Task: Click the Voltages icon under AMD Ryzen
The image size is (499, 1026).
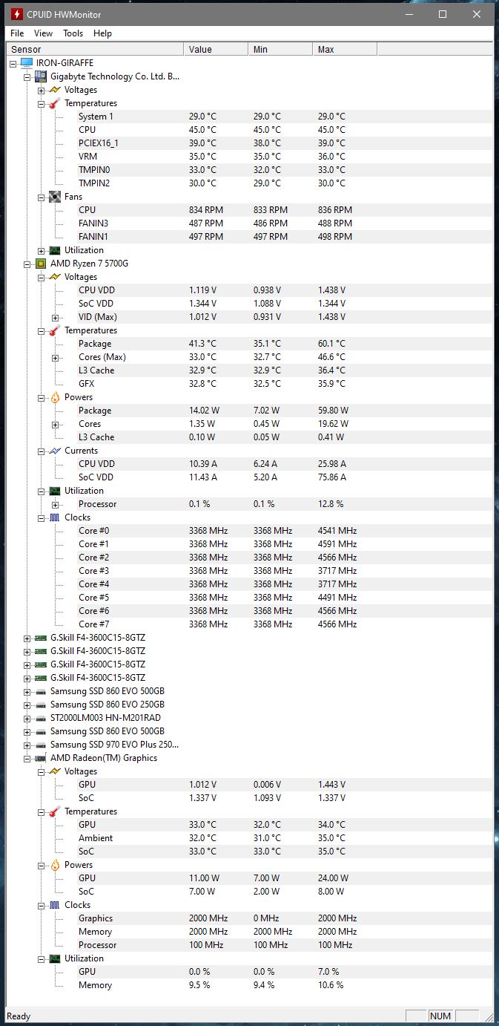Action: click(x=55, y=277)
